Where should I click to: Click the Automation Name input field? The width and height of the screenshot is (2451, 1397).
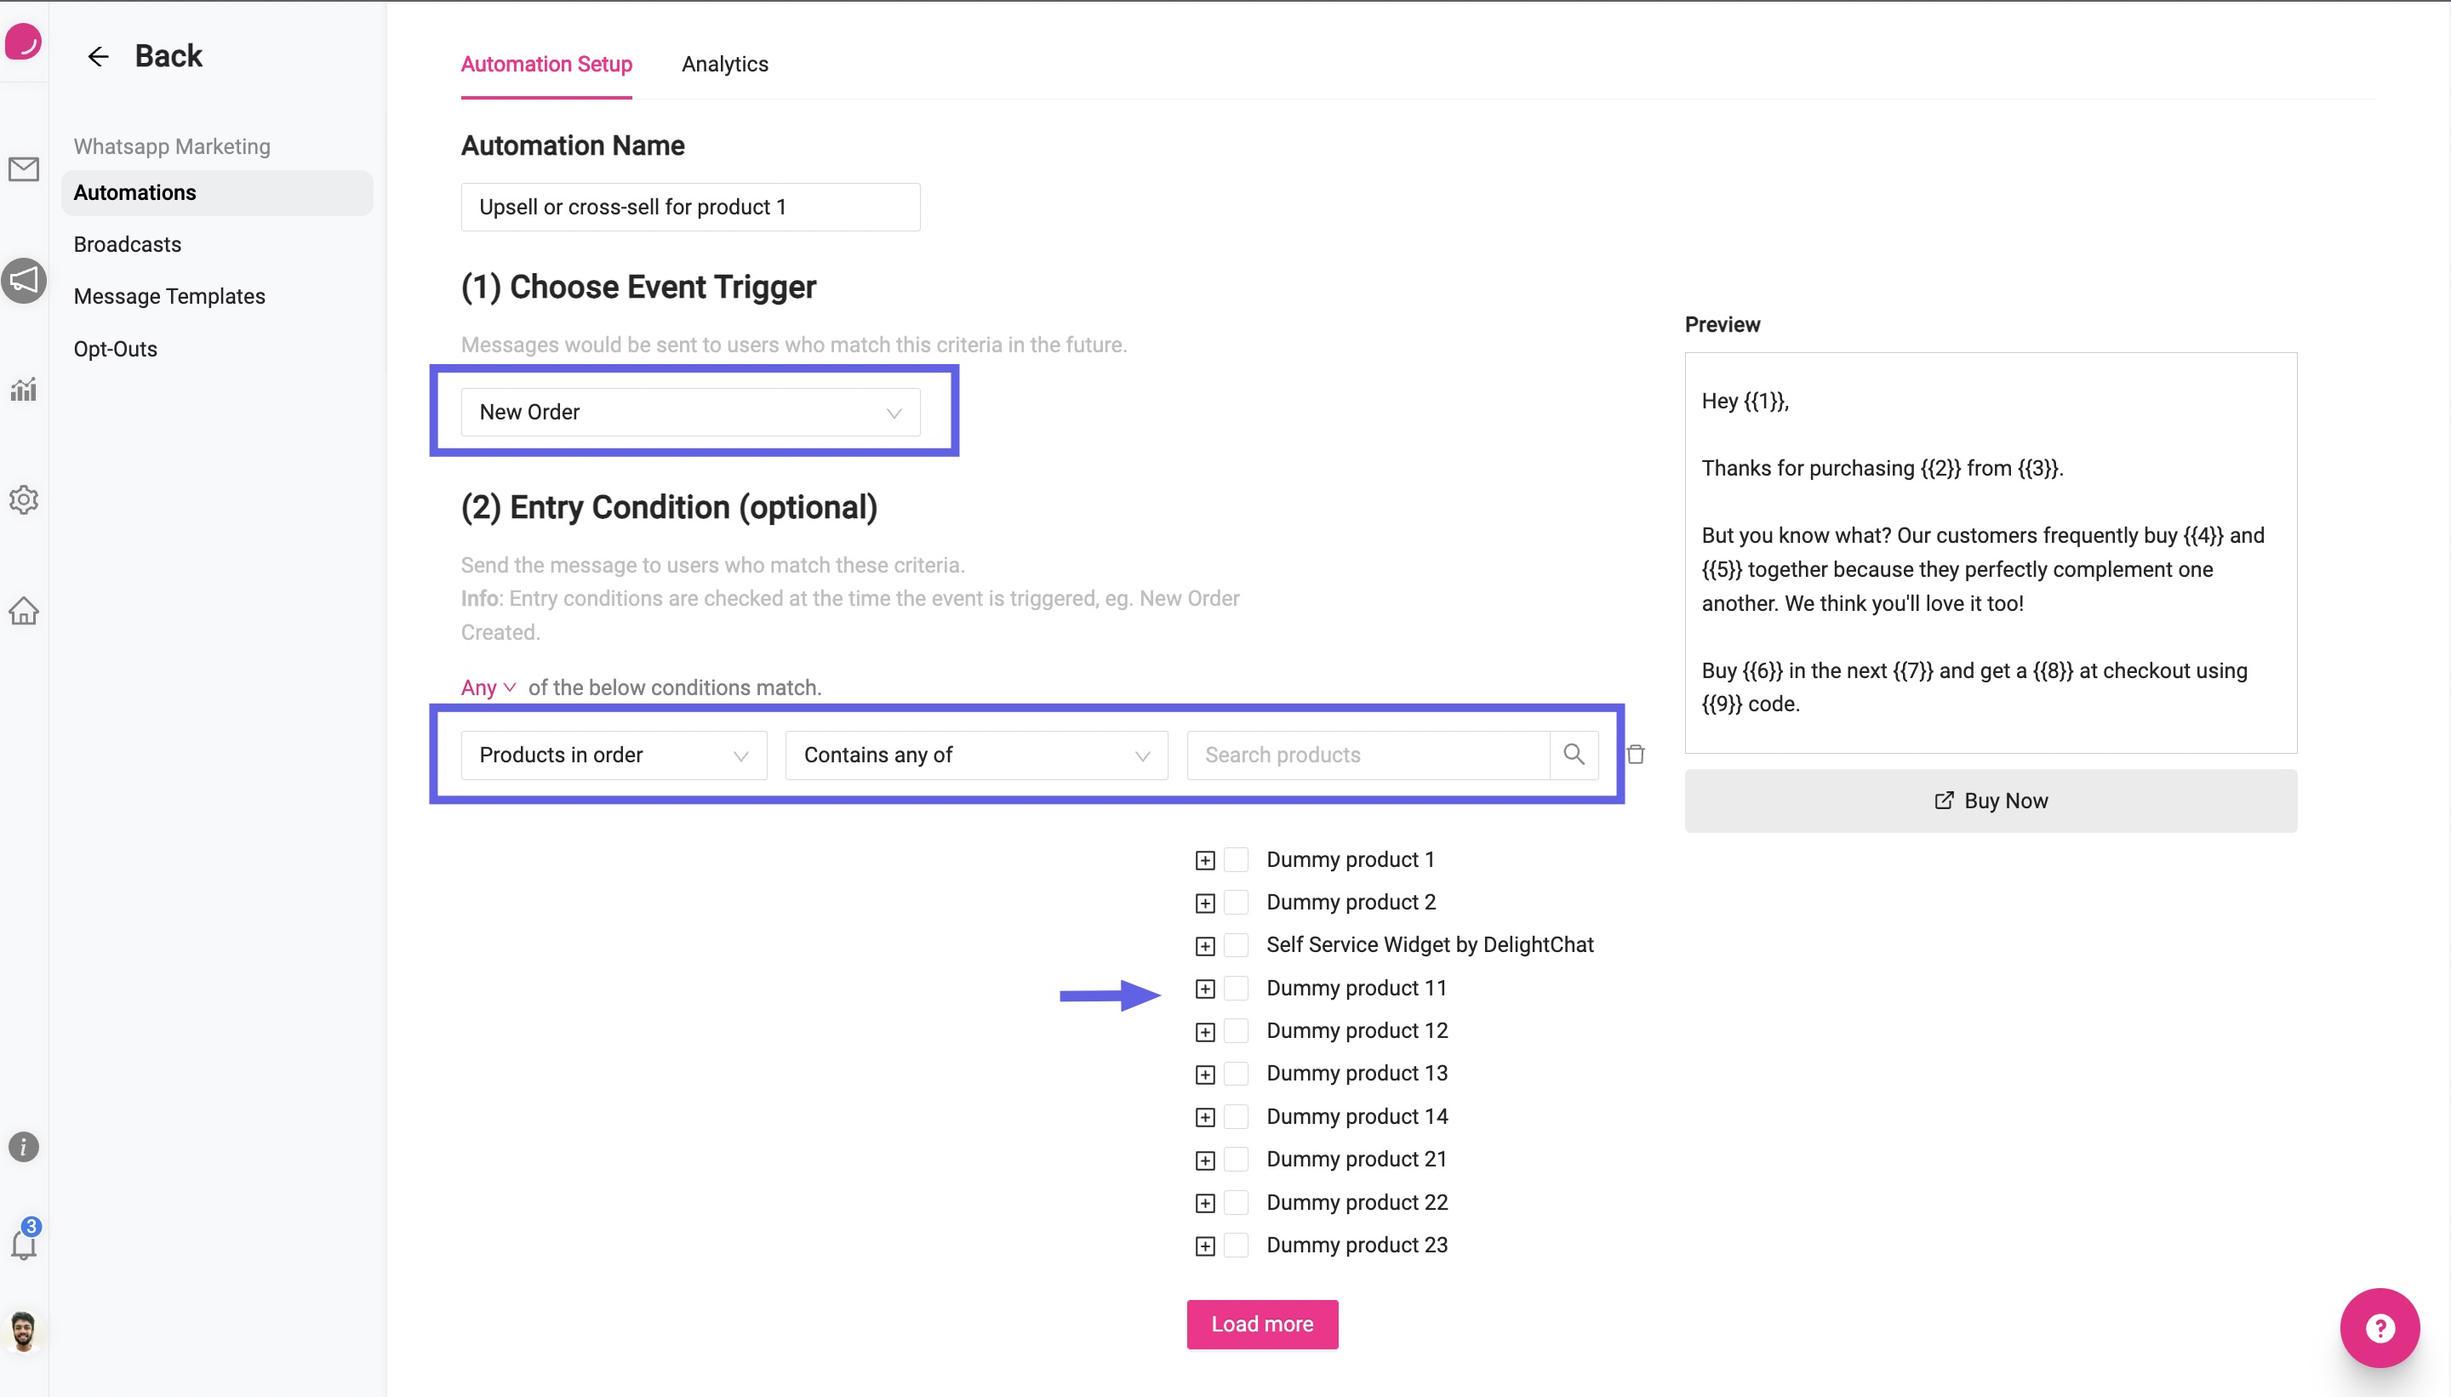click(x=691, y=208)
